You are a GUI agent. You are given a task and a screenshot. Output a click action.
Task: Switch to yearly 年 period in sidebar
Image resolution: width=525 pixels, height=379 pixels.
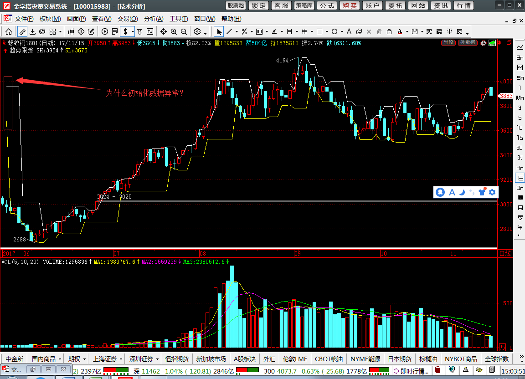520,228
